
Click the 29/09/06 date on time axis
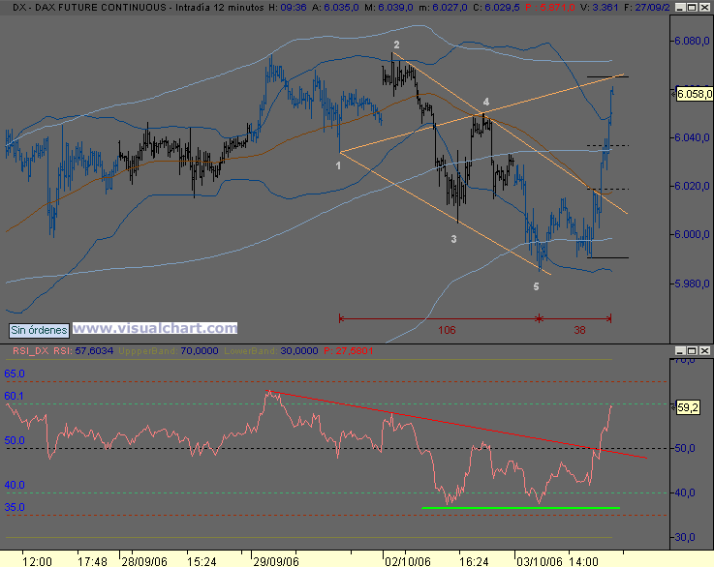click(x=276, y=561)
